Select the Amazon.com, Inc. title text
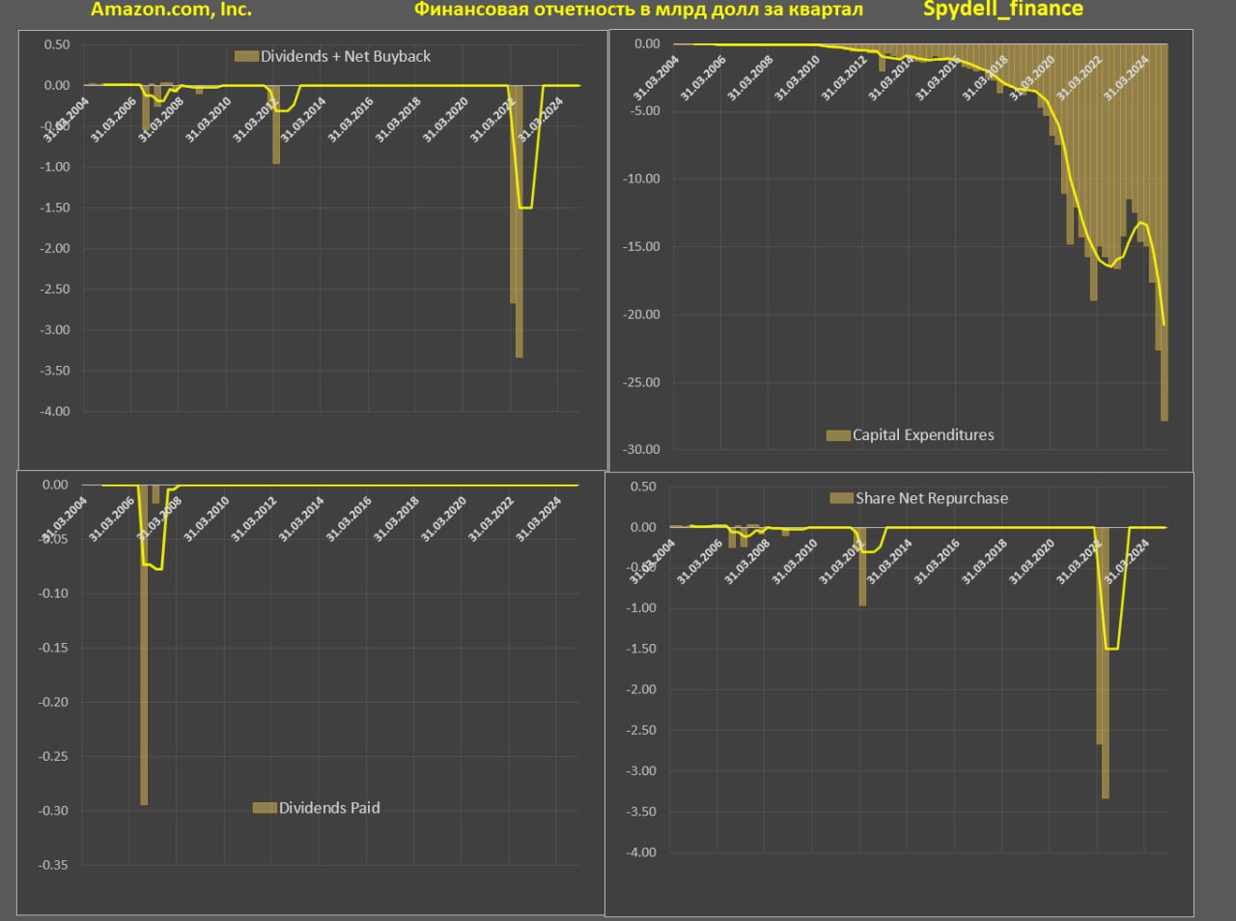The height and width of the screenshot is (921, 1236). [171, 10]
